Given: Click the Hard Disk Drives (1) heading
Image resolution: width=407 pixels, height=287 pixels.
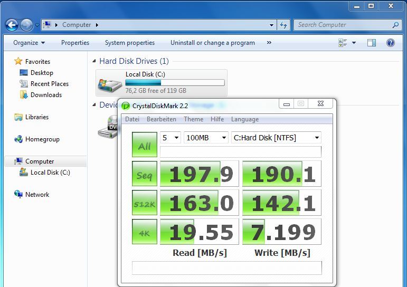Looking at the screenshot, I should 134,61.
